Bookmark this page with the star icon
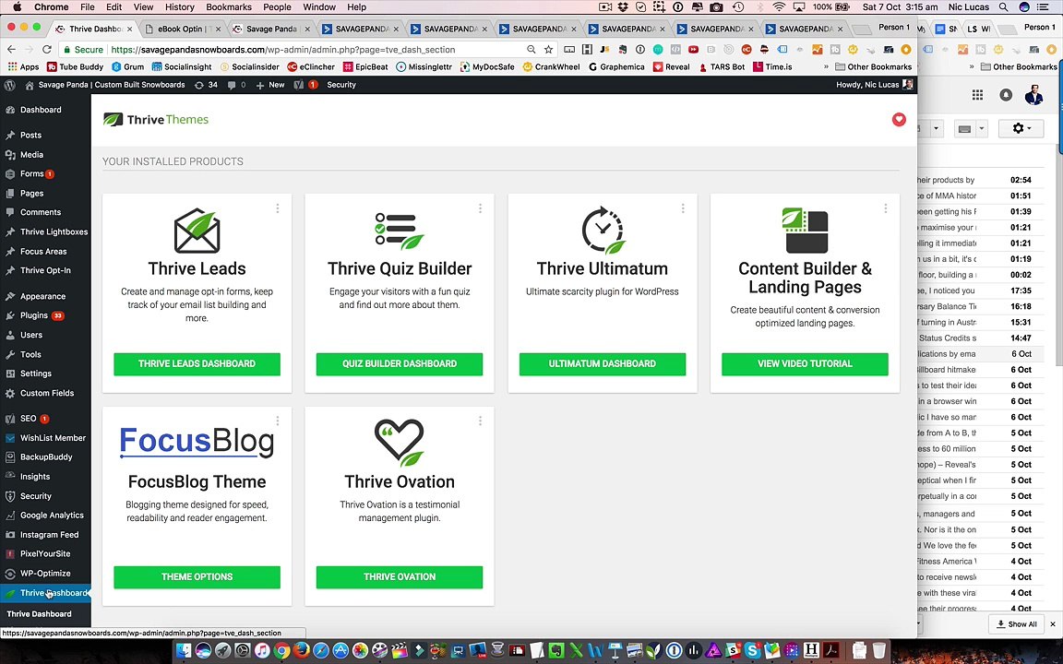1063x664 pixels. pos(548,50)
